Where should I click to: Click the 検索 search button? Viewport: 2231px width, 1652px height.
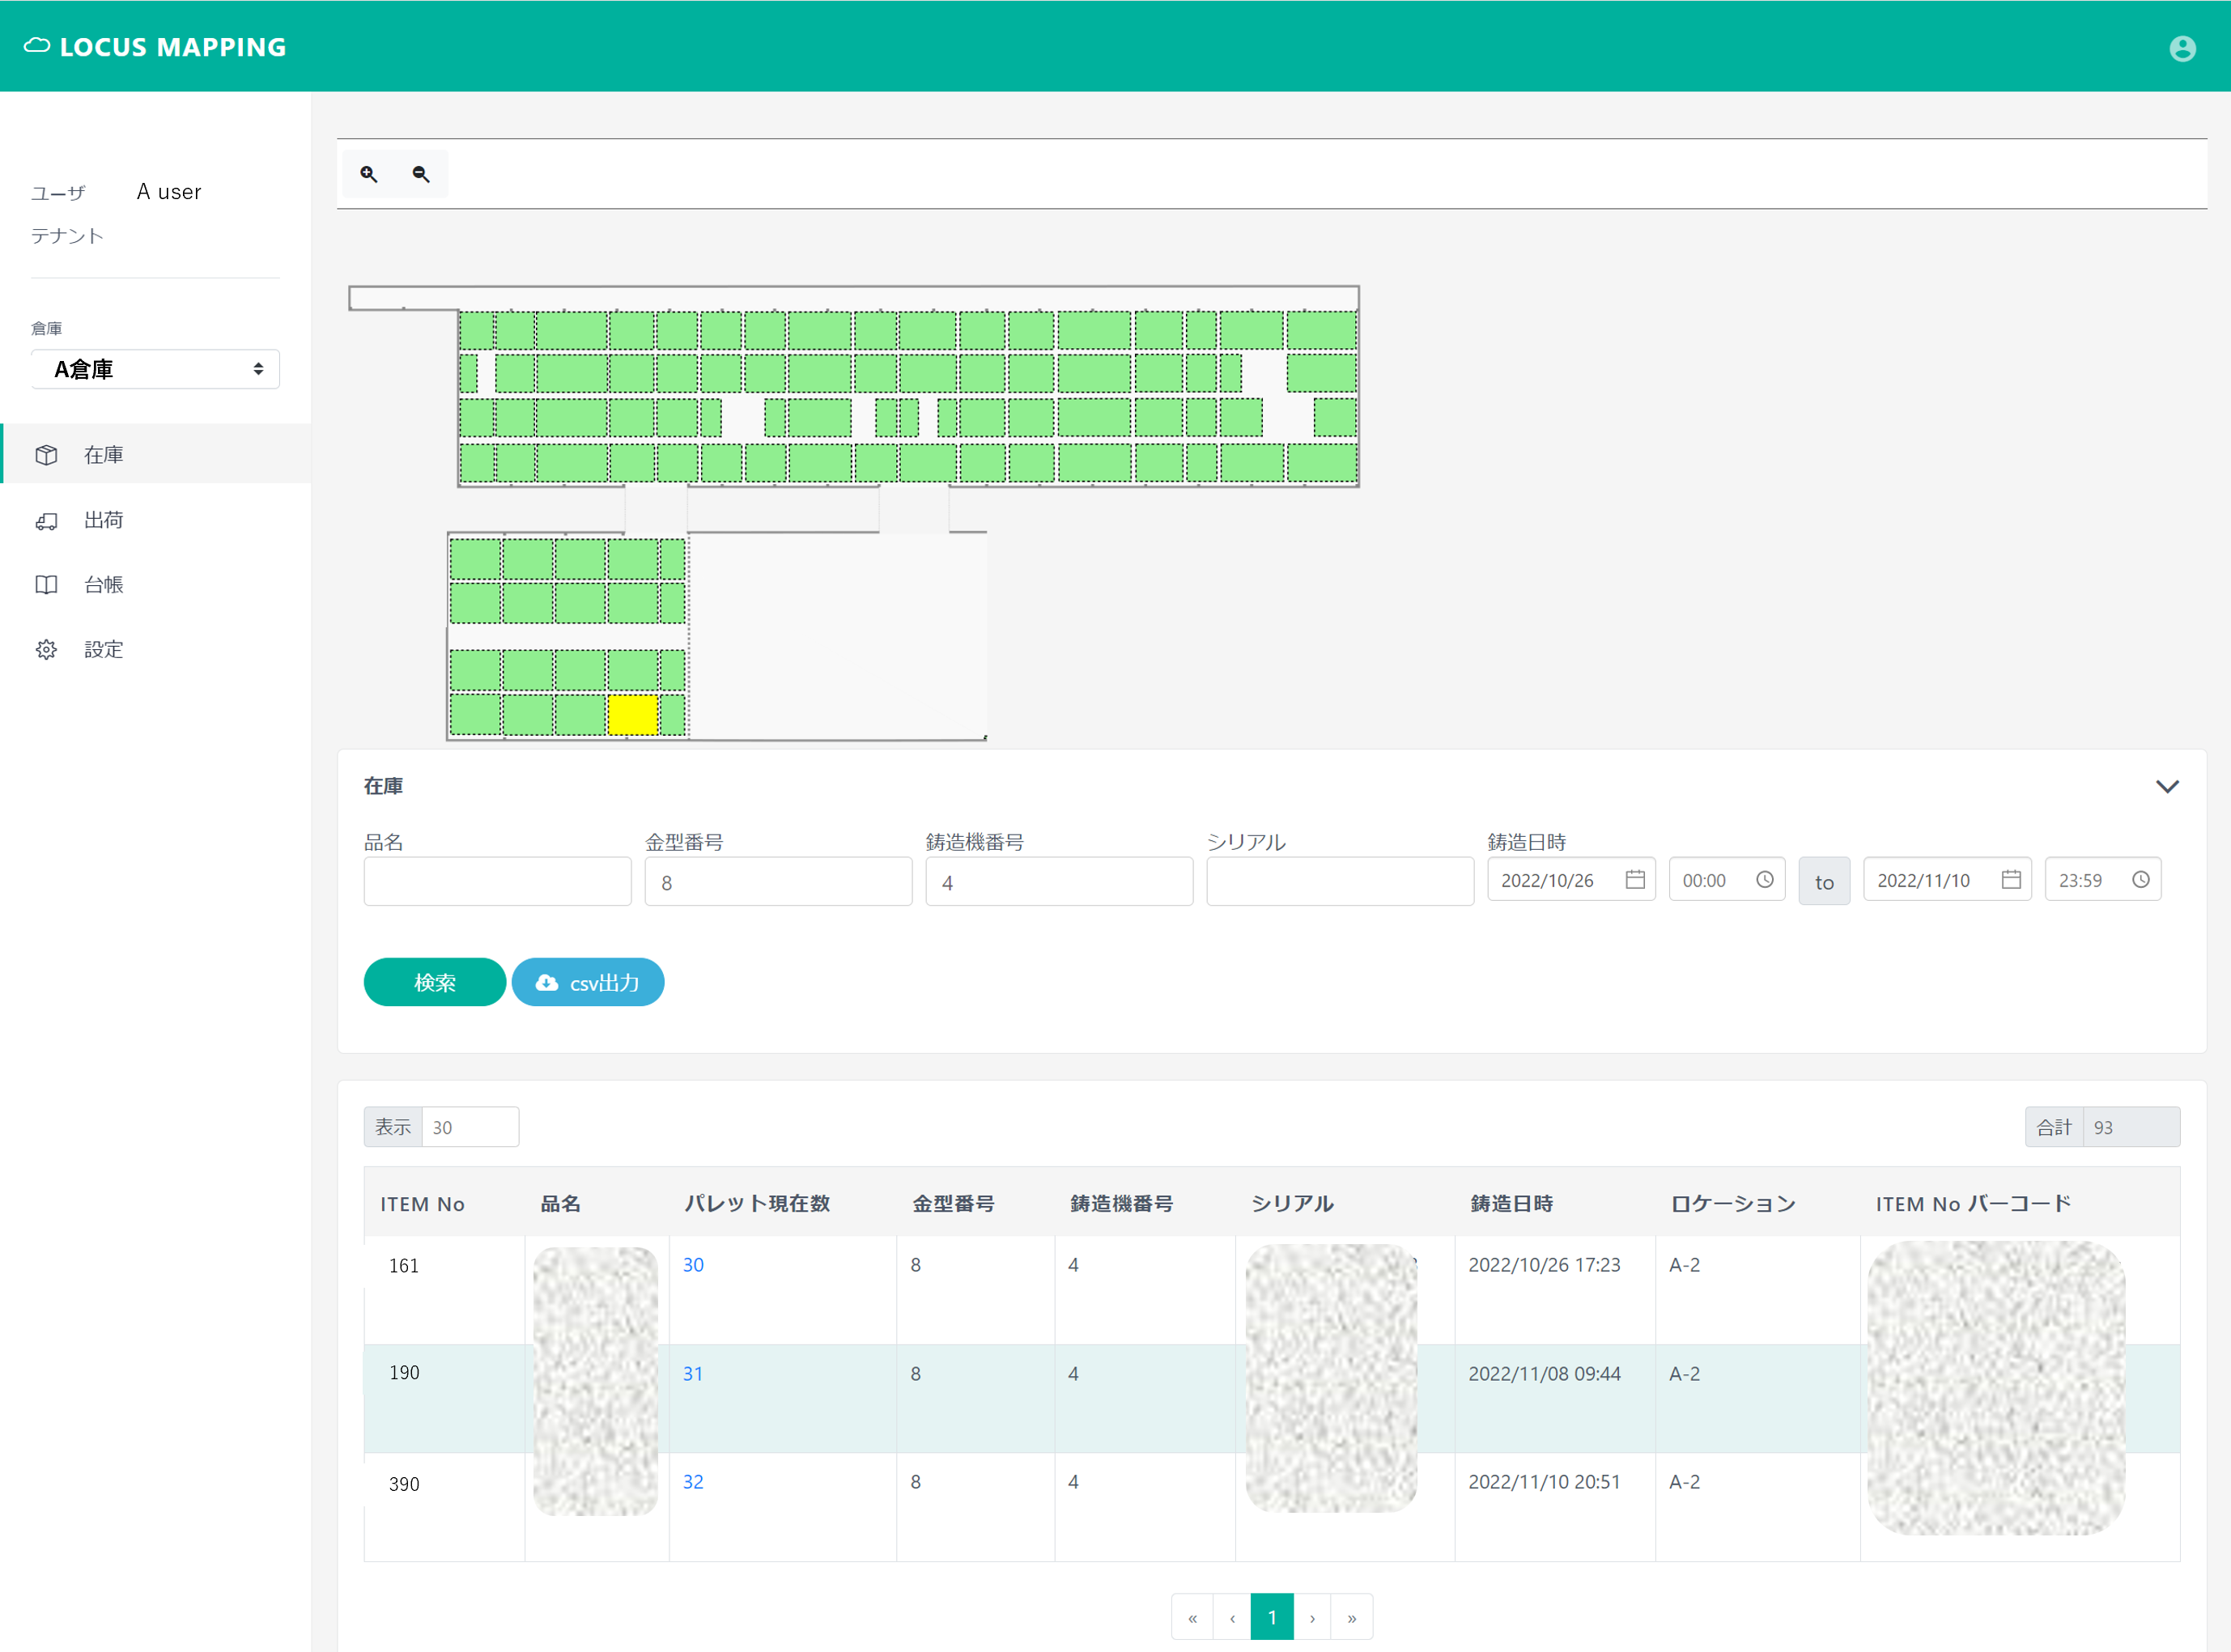[434, 982]
